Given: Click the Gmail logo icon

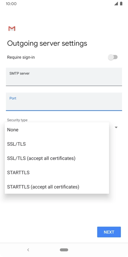Looking at the screenshot, I should point(12,28).
